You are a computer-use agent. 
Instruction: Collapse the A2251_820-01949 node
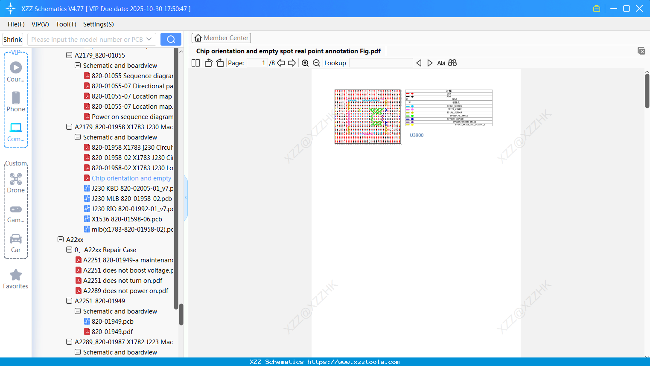click(x=69, y=301)
